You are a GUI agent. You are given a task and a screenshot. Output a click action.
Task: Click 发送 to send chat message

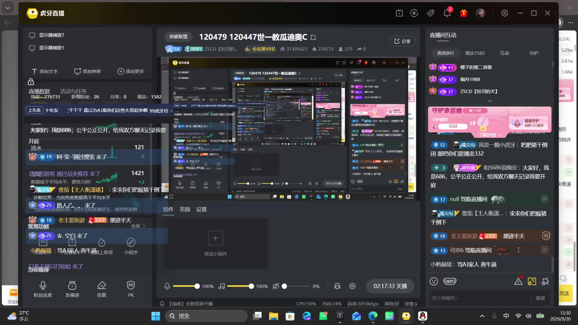tap(540, 298)
